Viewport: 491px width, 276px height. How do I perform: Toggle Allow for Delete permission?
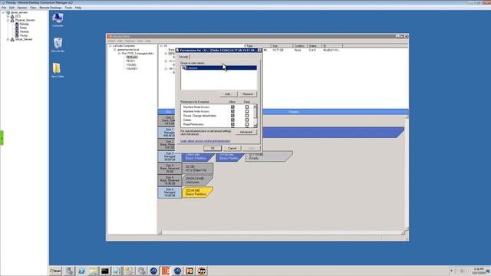[x=232, y=120]
